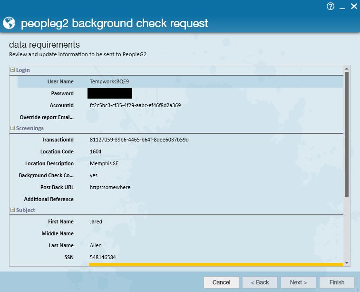Select the TransactionId label
360x292 pixels.
58,140
